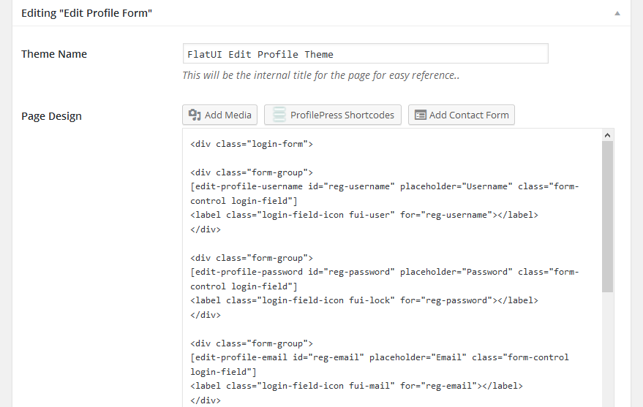Click the [edit-profile-email shortcode line
The width and height of the screenshot is (643, 407).
[380, 357]
